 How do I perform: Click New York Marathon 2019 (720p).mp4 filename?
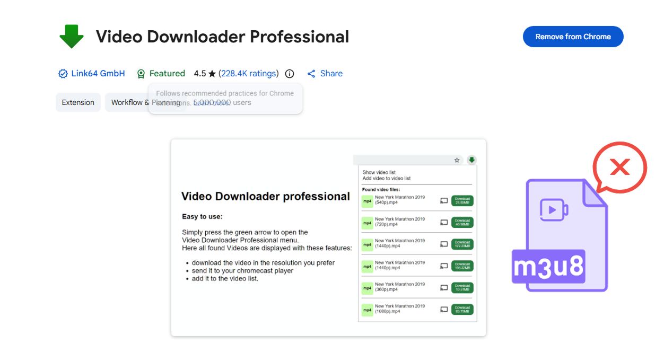(400, 222)
